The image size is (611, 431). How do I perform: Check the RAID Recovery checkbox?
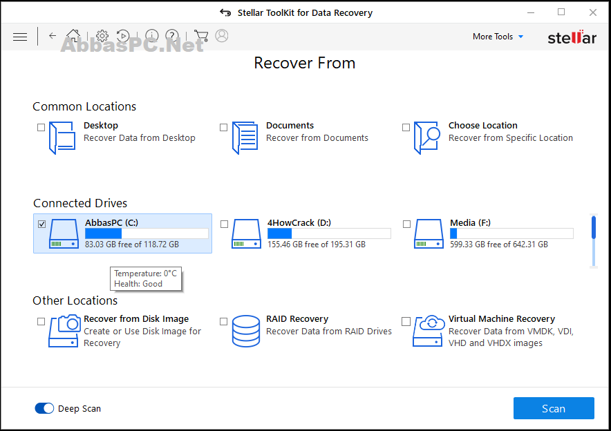(223, 321)
